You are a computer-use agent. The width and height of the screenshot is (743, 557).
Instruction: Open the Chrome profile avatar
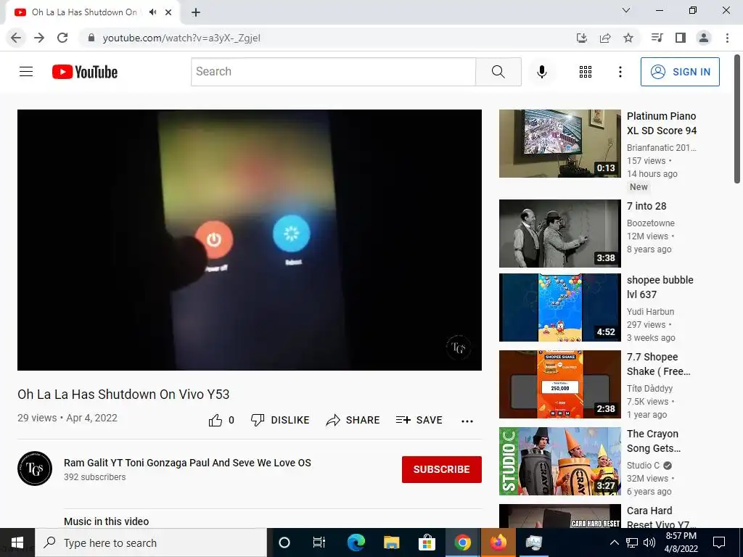click(704, 38)
